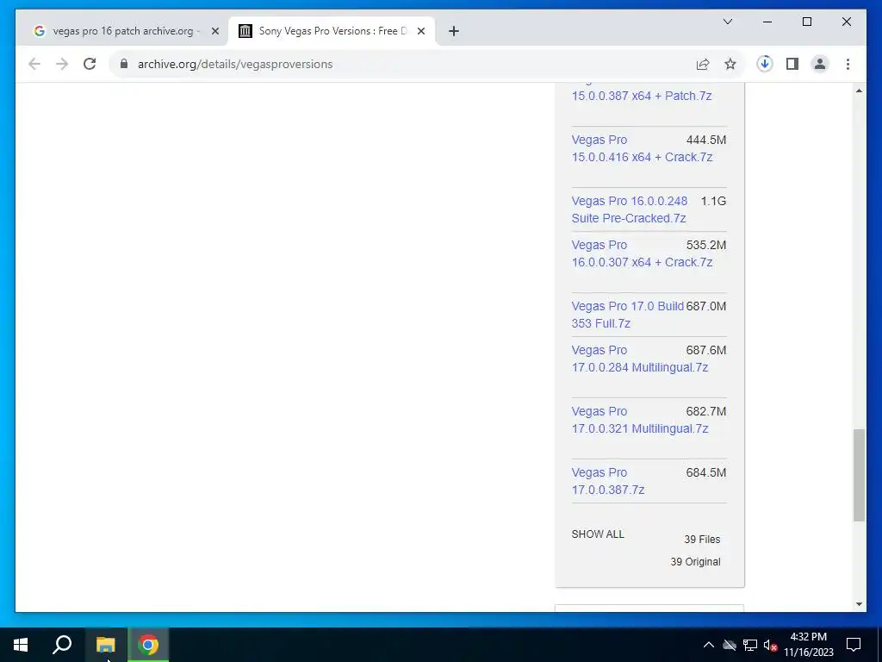Image resolution: width=882 pixels, height=662 pixels.
Task: Open Windows taskbar search
Action: click(62, 645)
